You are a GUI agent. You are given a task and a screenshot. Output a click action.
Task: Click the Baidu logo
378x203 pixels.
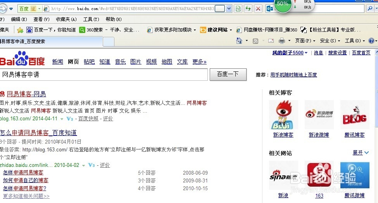click(22, 59)
